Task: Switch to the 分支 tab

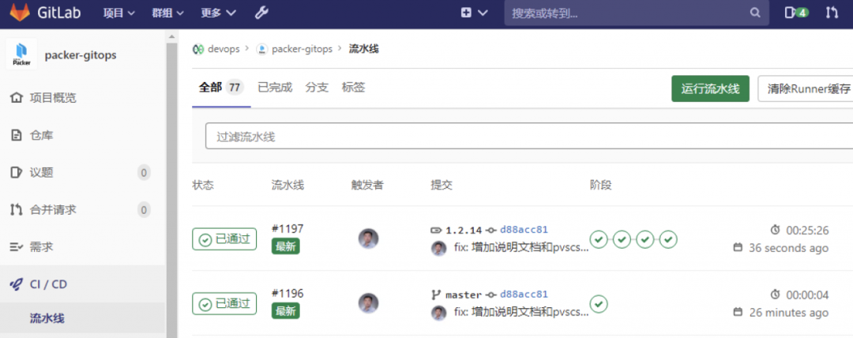Action: click(x=318, y=87)
